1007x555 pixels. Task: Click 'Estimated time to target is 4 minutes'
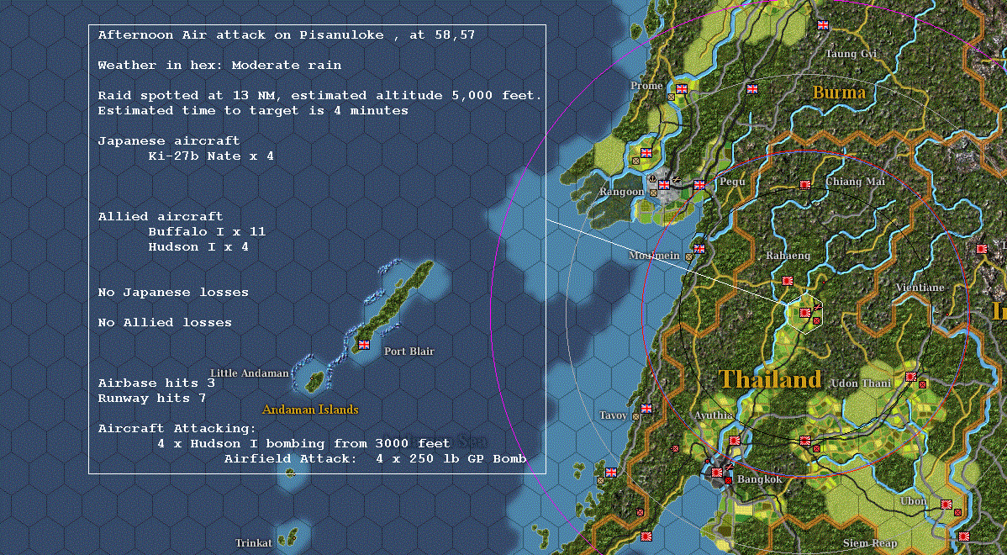(x=253, y=110)
